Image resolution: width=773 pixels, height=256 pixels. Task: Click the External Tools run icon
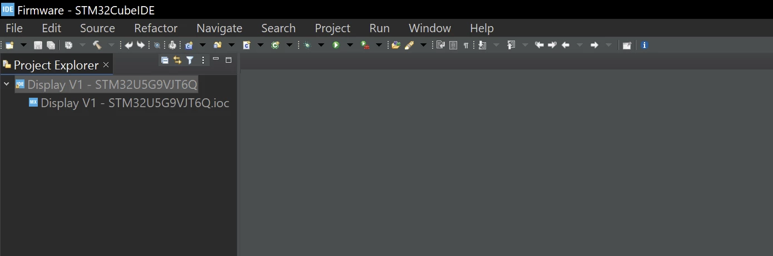point(365,45)
